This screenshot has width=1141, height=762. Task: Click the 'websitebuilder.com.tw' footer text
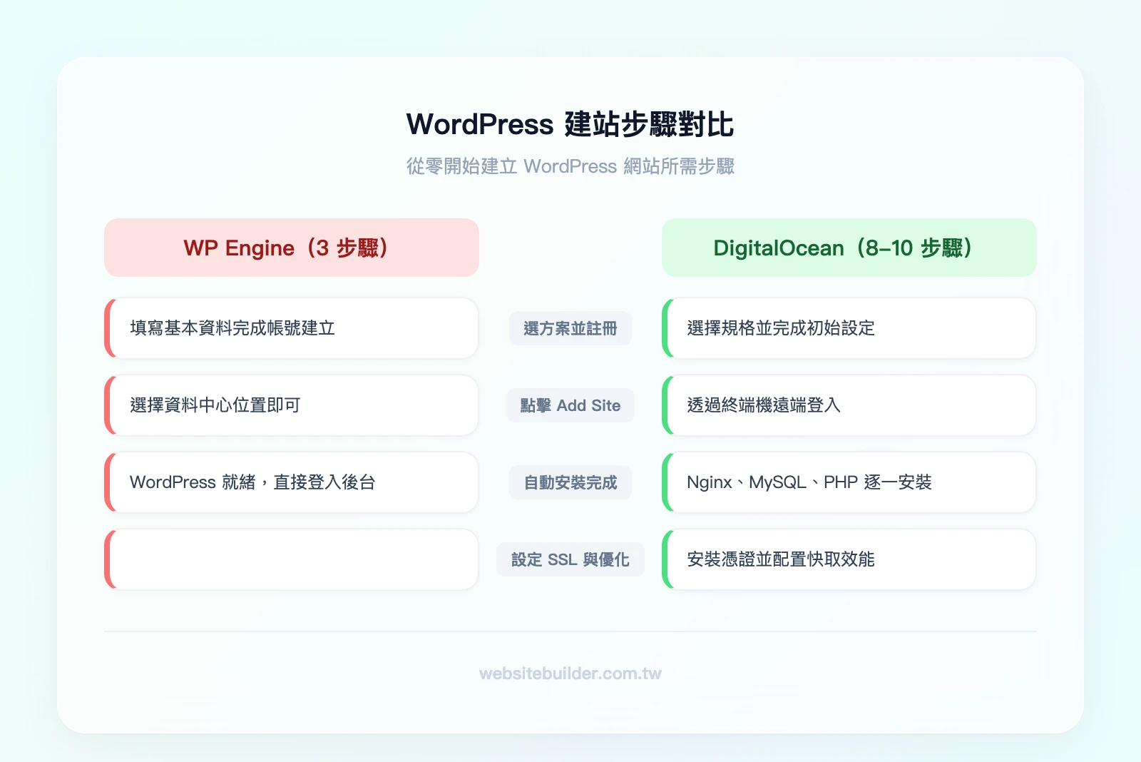pos(570,674)
